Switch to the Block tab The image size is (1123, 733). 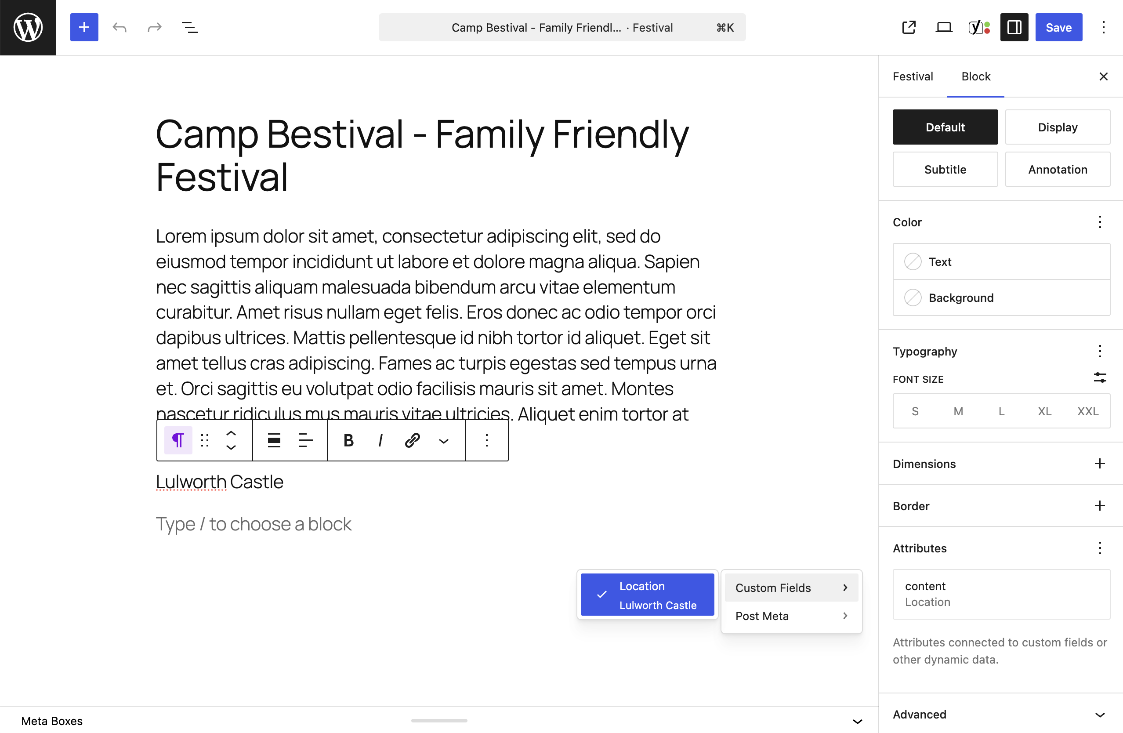coord(976,76)
